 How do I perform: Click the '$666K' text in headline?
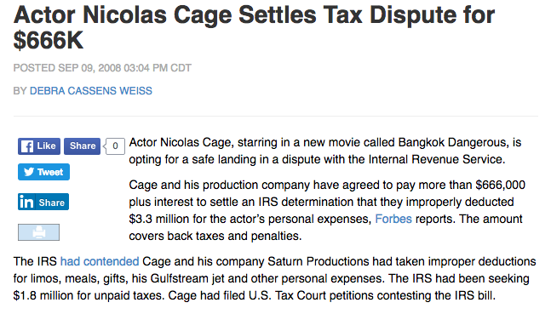point(49,40)
